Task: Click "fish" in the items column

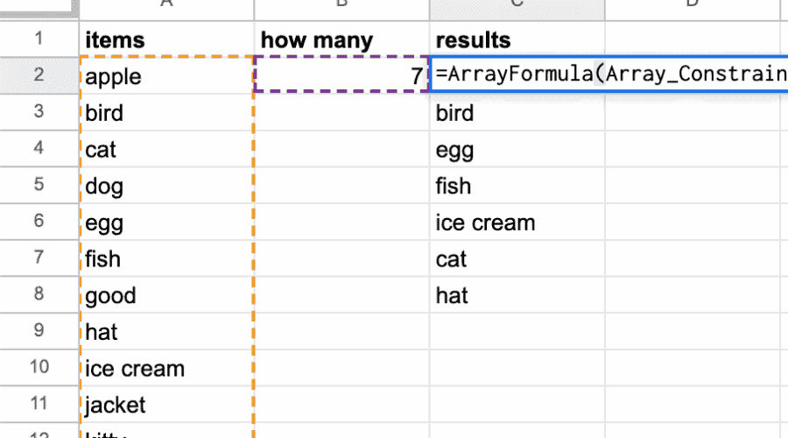Action: 166,259
